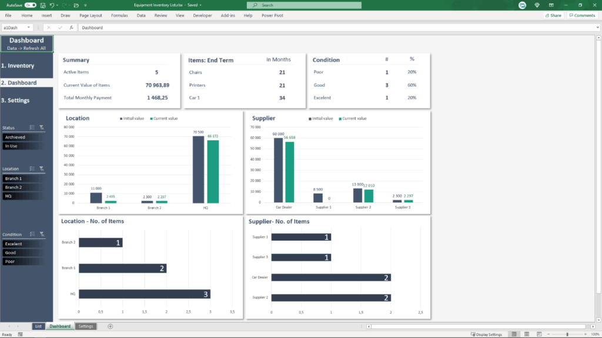Viewport: 602px width, 338px height.
Task: Open Excel's Search box at the top
Action: click(x=303, y=4)
